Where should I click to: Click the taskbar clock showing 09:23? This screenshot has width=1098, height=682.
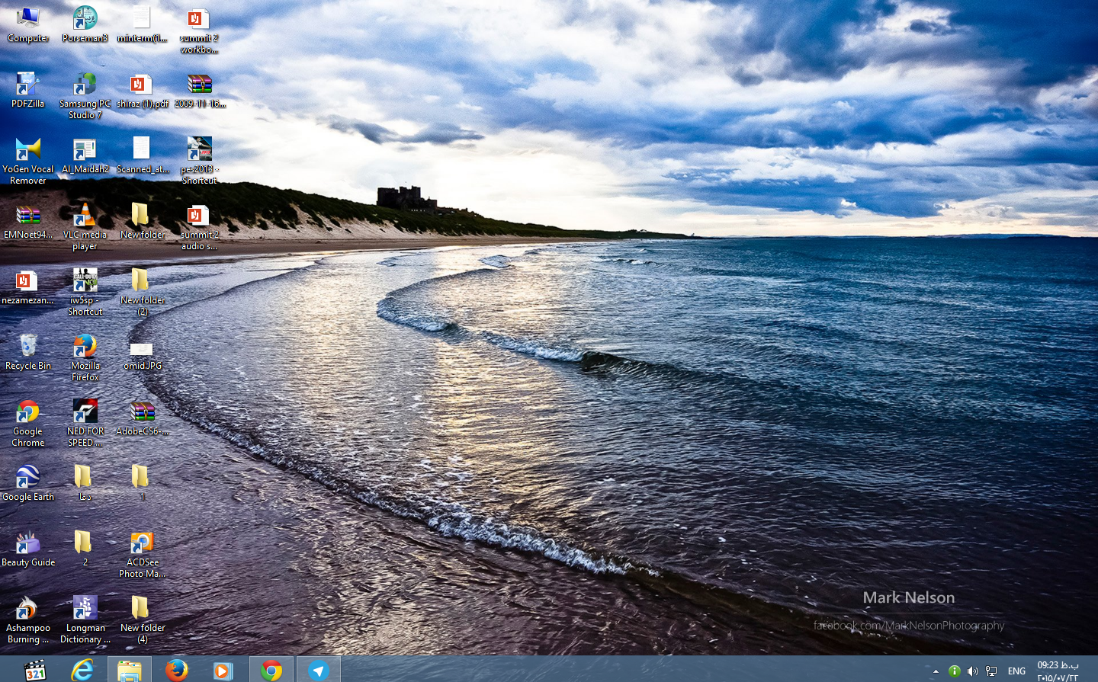[x=1058, y=671]
